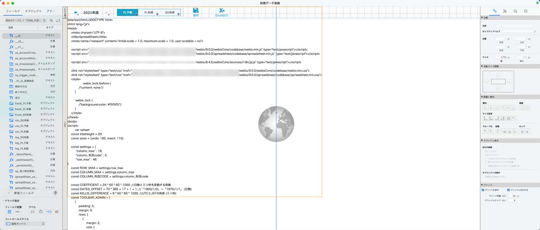This screenshot has width=540, height=230.
Task: Select the csv_BS実績 field row
Action: [x=31, y=120]
